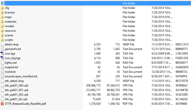This screenshot has height=110, width=196.
Task: Select the licenses folder entry
Action: coord(10,13)
